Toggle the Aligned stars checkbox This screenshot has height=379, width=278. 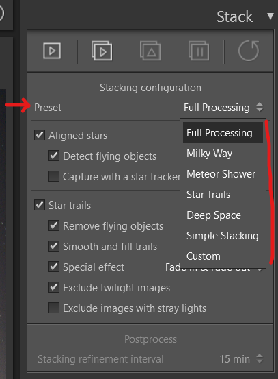point(40,135)
